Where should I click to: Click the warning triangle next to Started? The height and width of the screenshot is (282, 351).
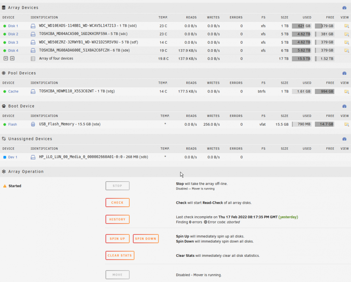[5, 186]
